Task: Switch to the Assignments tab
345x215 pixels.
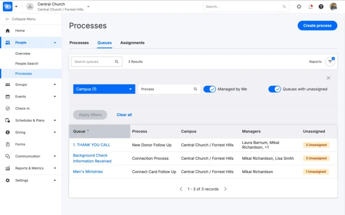Action: (132, 43)
